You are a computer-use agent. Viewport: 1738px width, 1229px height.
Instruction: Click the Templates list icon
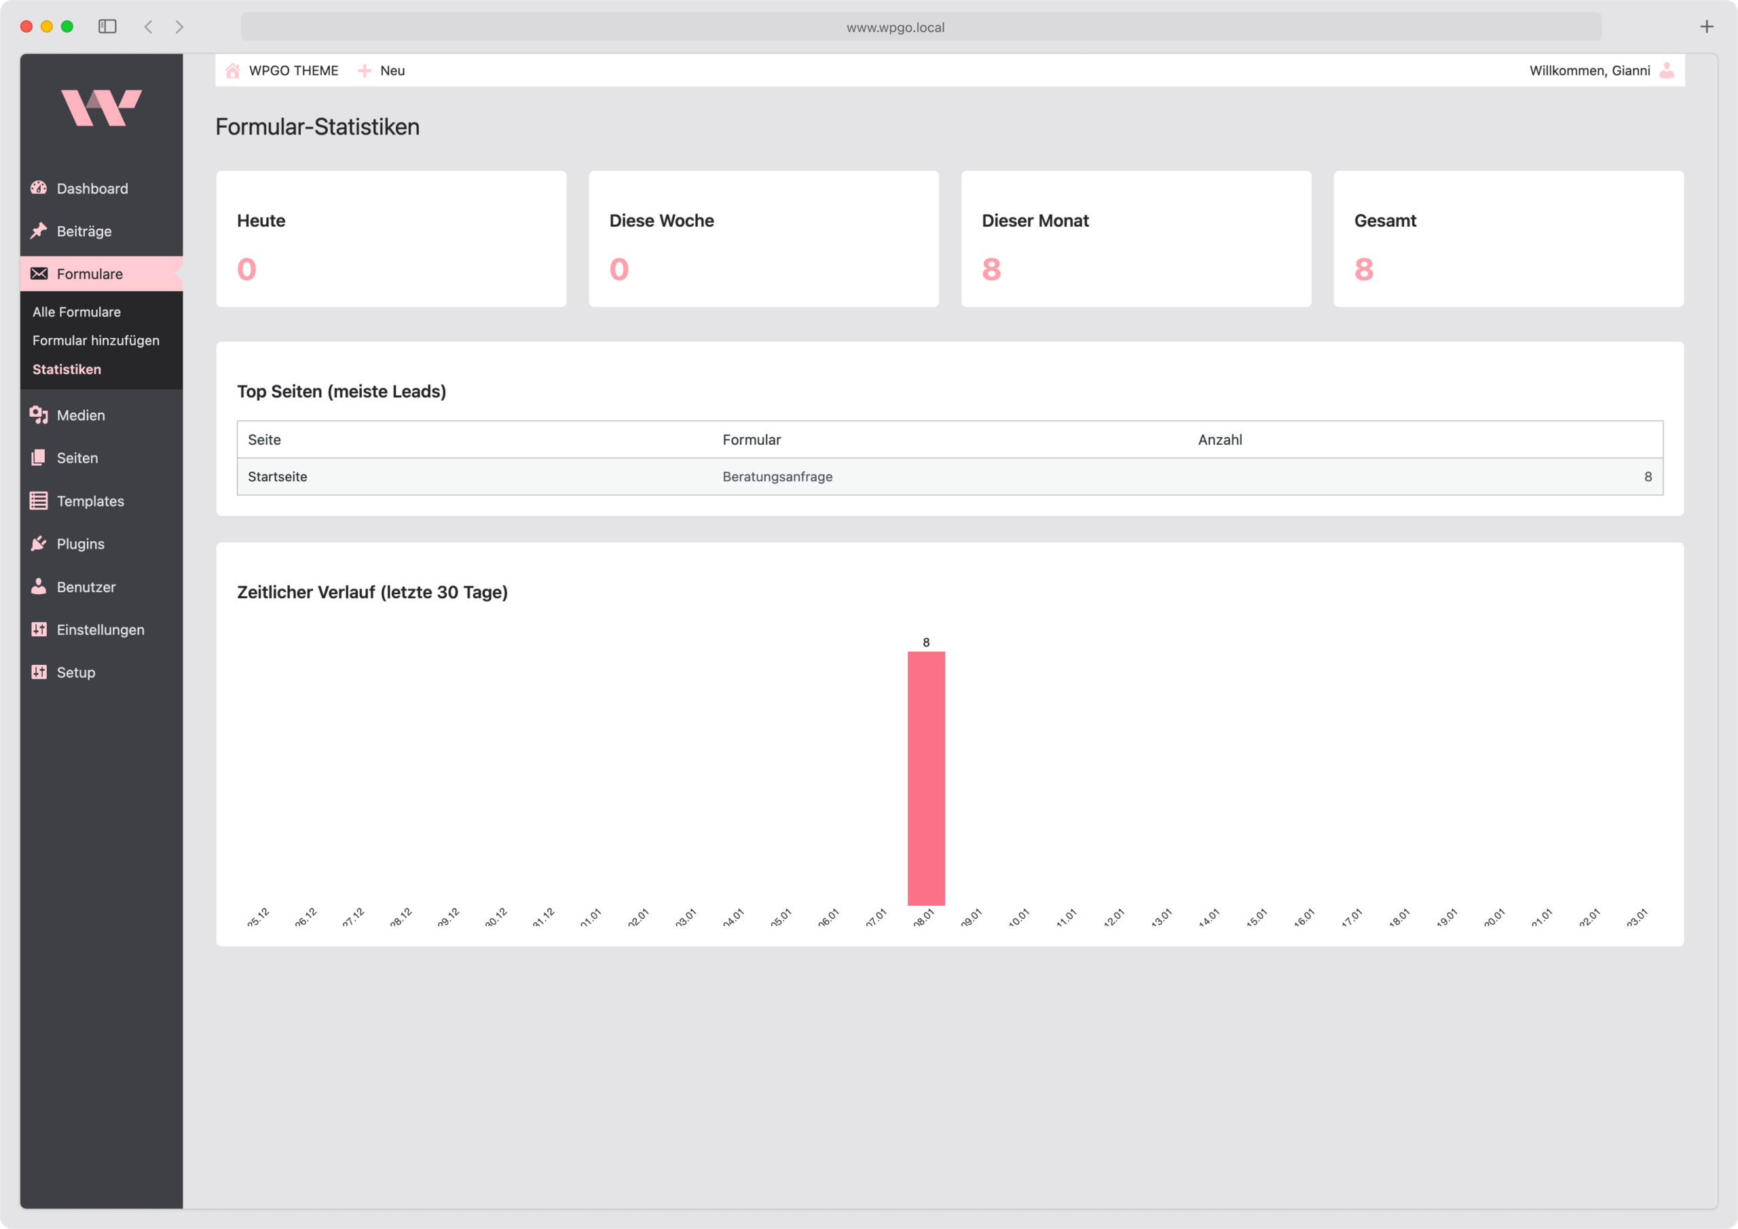coord(39,500)
